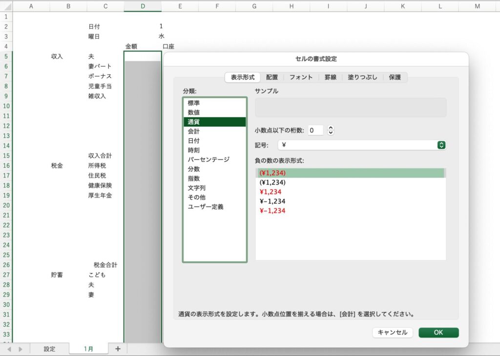Viewport: 500px width, 356px height.
Task: Click the キャンセル button
Action: tap(393, 333)
